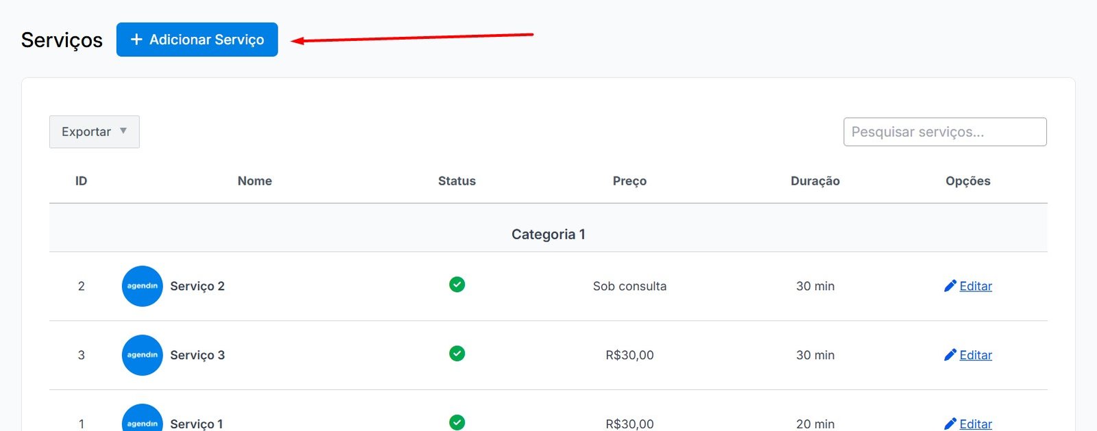Screen dimensions: 1097x431
Task: Click the Categoria 1 group row
Action: pos(548,234)
